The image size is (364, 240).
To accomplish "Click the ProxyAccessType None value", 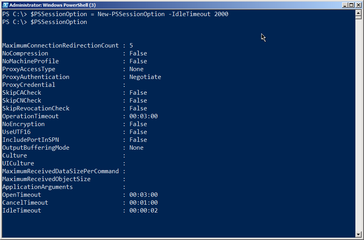I will click(x=136, y=69).
